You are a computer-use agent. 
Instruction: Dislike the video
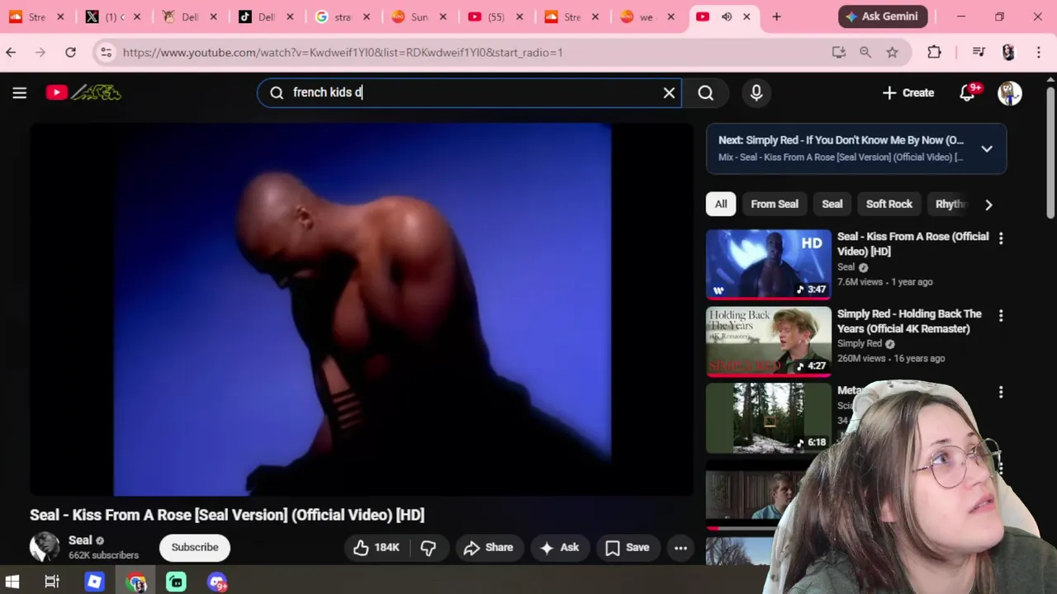[428, 547]
